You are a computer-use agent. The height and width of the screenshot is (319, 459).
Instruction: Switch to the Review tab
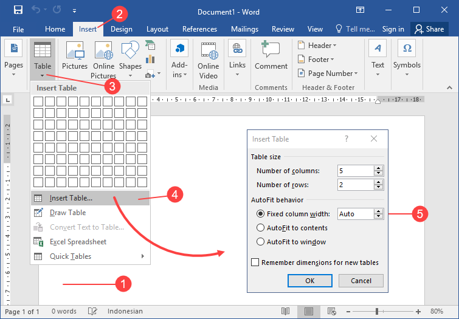click(283, 29)
